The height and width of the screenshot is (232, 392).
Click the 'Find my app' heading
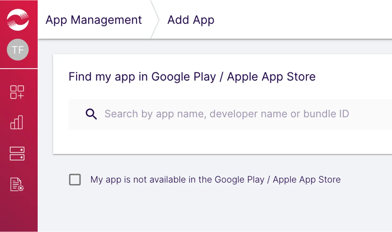[x=192, y=76]
